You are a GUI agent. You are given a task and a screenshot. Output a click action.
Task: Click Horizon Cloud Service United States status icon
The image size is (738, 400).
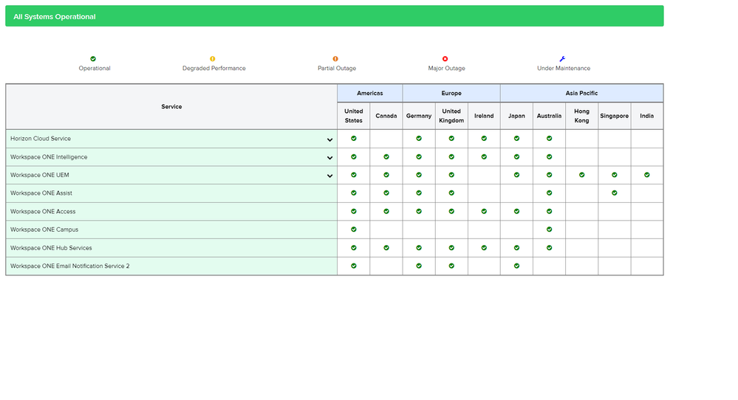point(353,138)
